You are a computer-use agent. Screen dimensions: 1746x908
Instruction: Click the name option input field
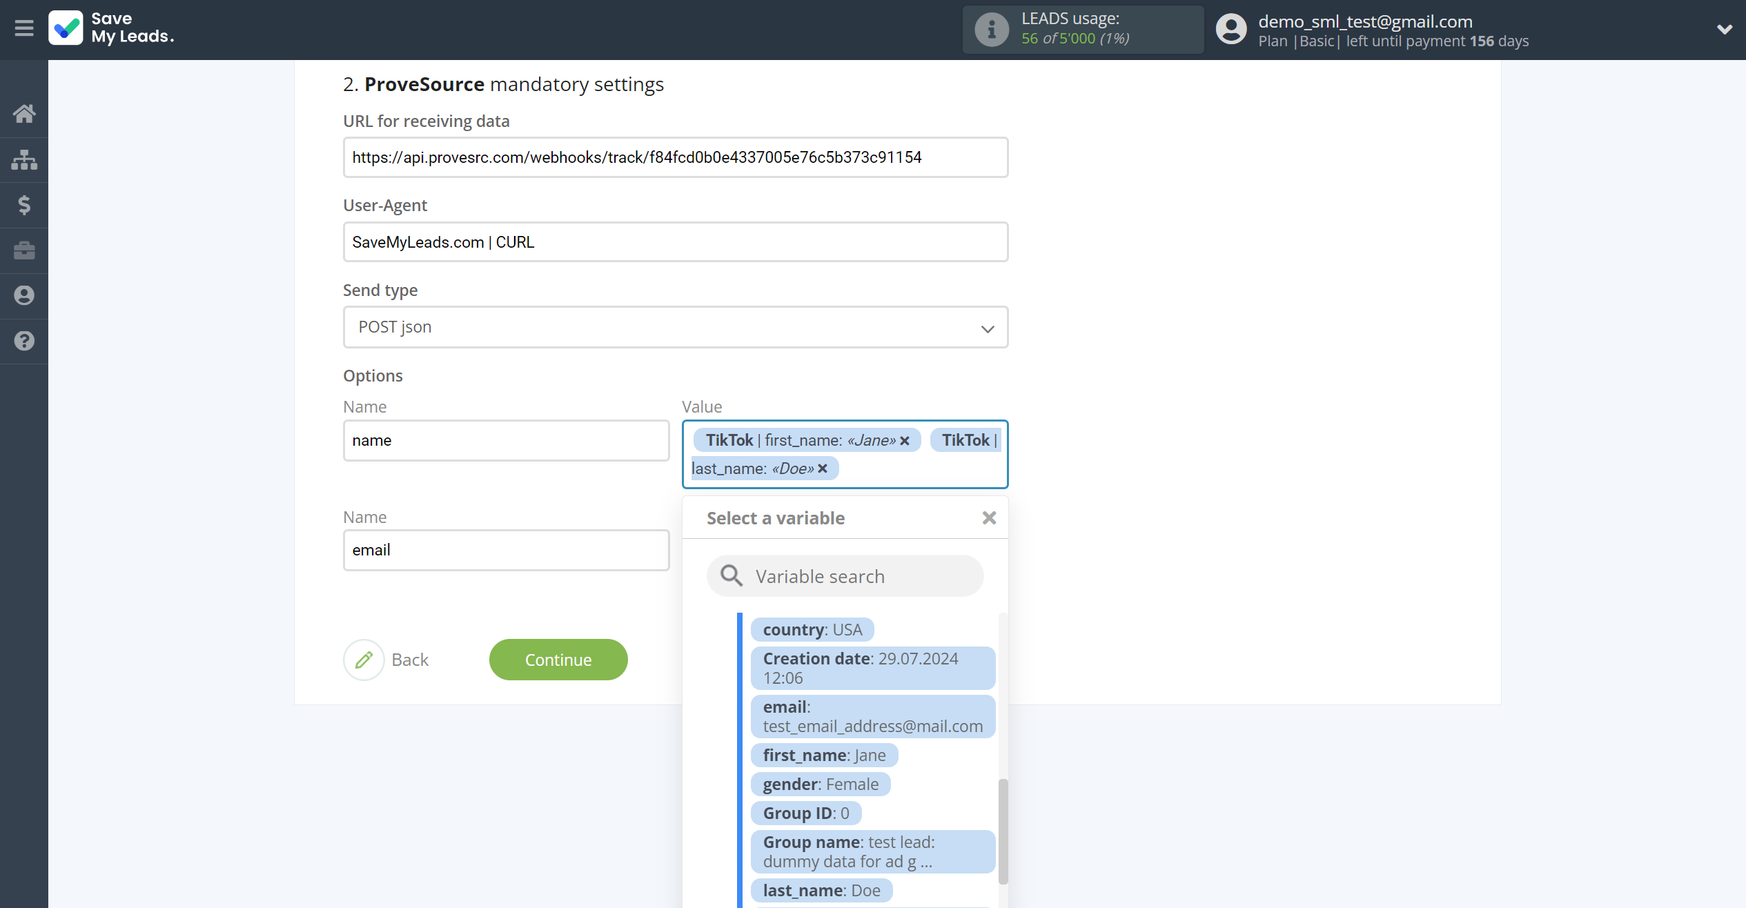coord(507,441)
